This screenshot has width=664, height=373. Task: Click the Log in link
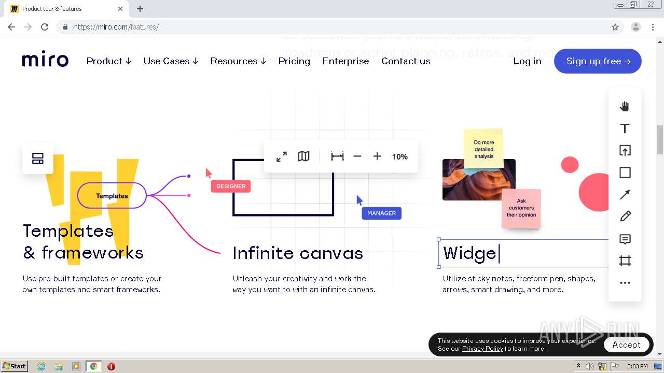(527, 61)
